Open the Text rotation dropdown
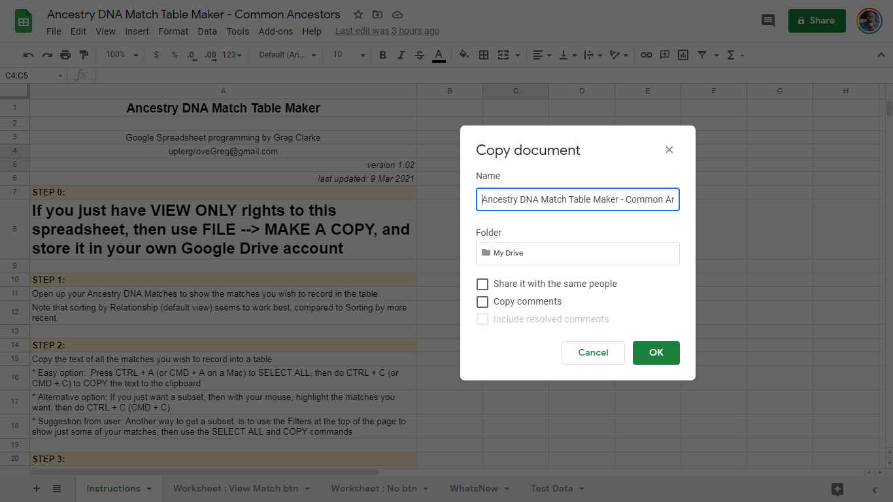This screenshot has width=893, height=502. pyautogui.click(x=618, y=55)
